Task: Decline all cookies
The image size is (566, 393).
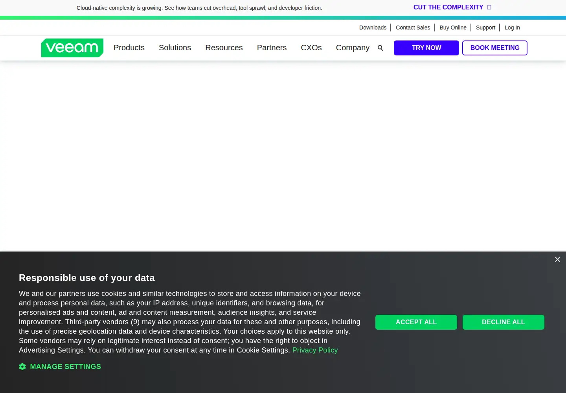Action: 504,322
